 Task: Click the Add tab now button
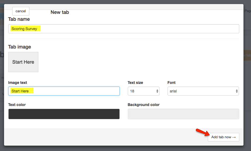(x=223, y=137)
